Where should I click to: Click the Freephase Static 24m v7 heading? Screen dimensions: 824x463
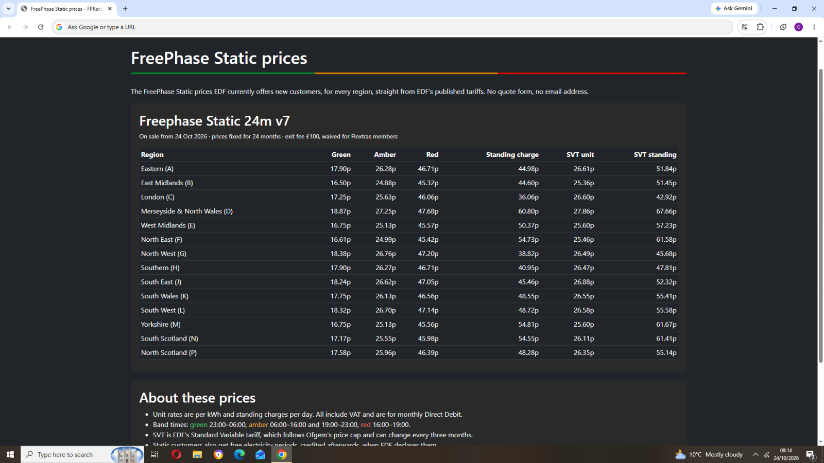click(214, 121)
